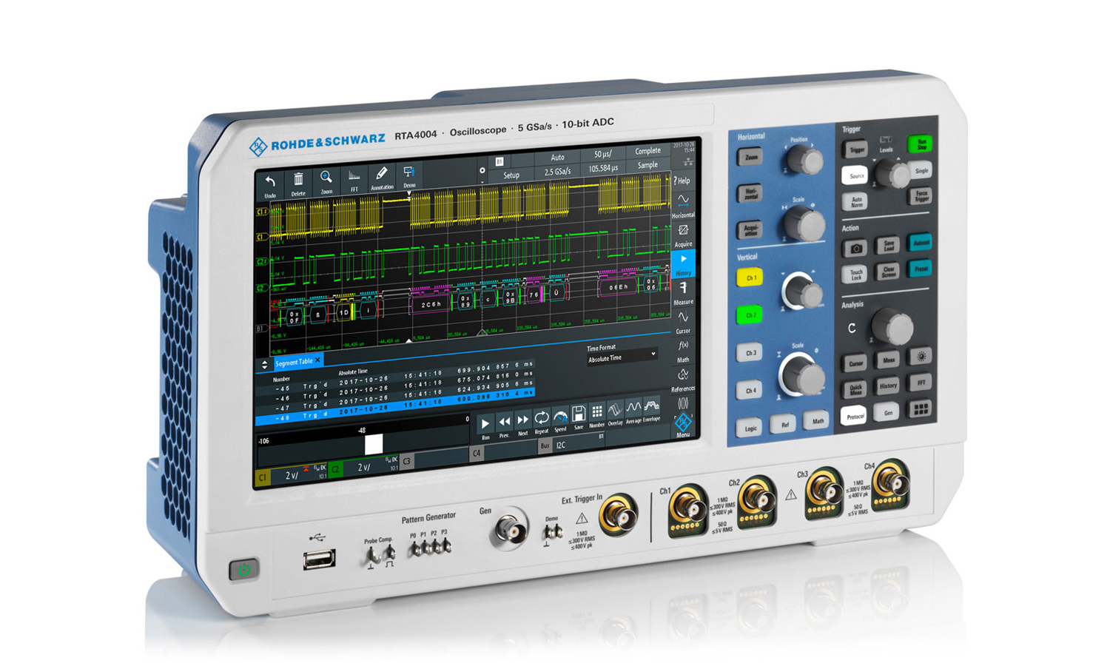Toggle the power button on the front panel
1110x666 pixels.
tap(244, 570)
